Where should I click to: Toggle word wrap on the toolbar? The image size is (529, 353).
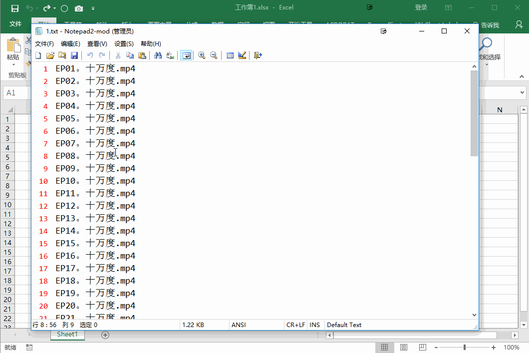click(x=186, y=55)
